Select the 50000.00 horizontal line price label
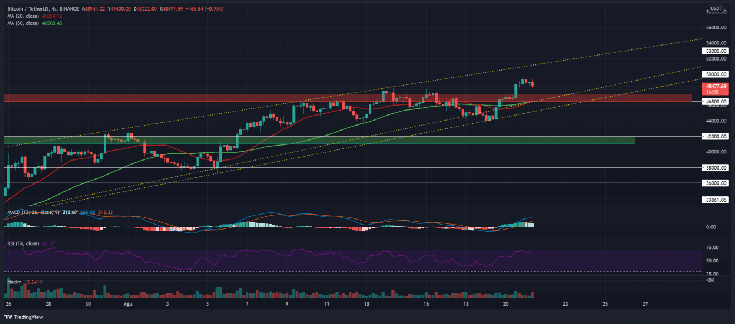 (x=717, y=74)
